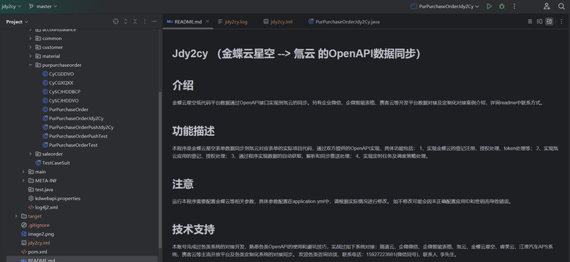The image size is (570, 262).
Task: Click the 注意 heading in preview
Action: click(x=183, y=184)
